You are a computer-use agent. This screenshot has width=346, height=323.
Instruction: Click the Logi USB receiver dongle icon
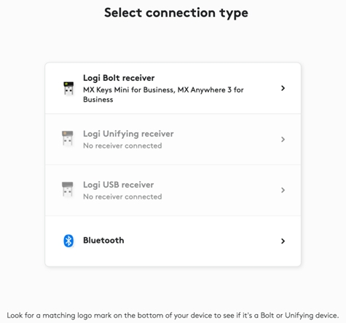68,189
